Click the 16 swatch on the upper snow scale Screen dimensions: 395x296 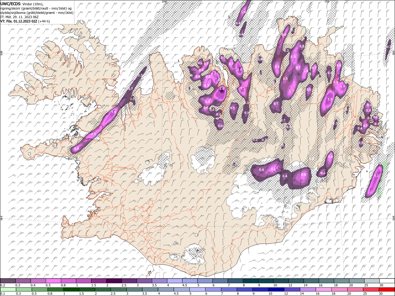(326, 281)
